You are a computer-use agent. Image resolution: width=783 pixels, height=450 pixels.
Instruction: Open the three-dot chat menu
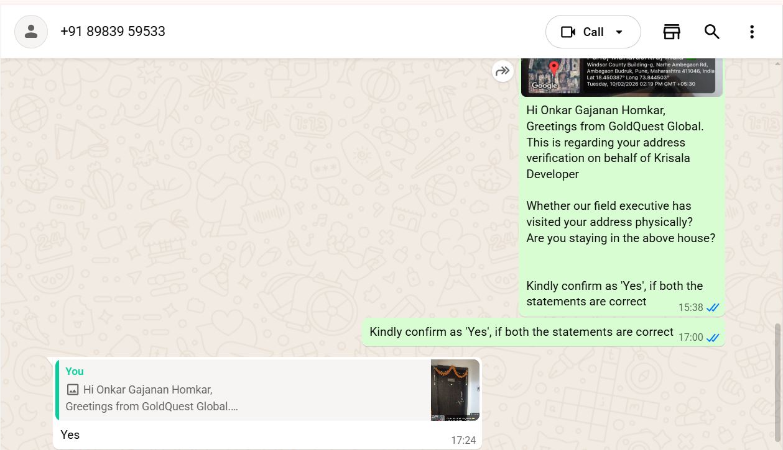(752, 32)
